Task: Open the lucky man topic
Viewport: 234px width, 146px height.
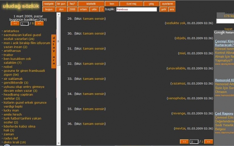Action: click(11, 110)
